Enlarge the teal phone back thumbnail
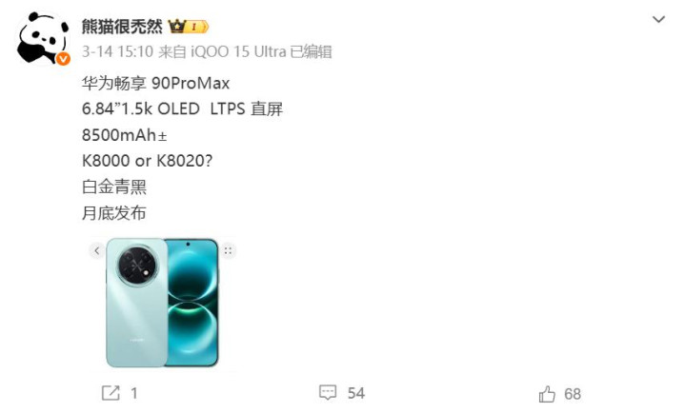 [x=137, y=303]
